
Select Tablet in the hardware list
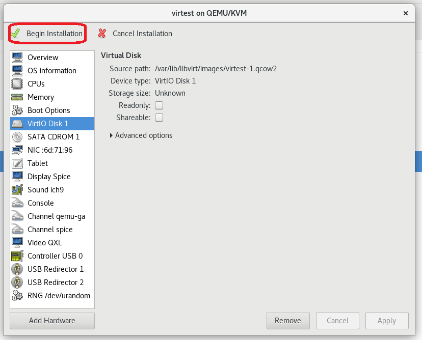tap(52, 163)
